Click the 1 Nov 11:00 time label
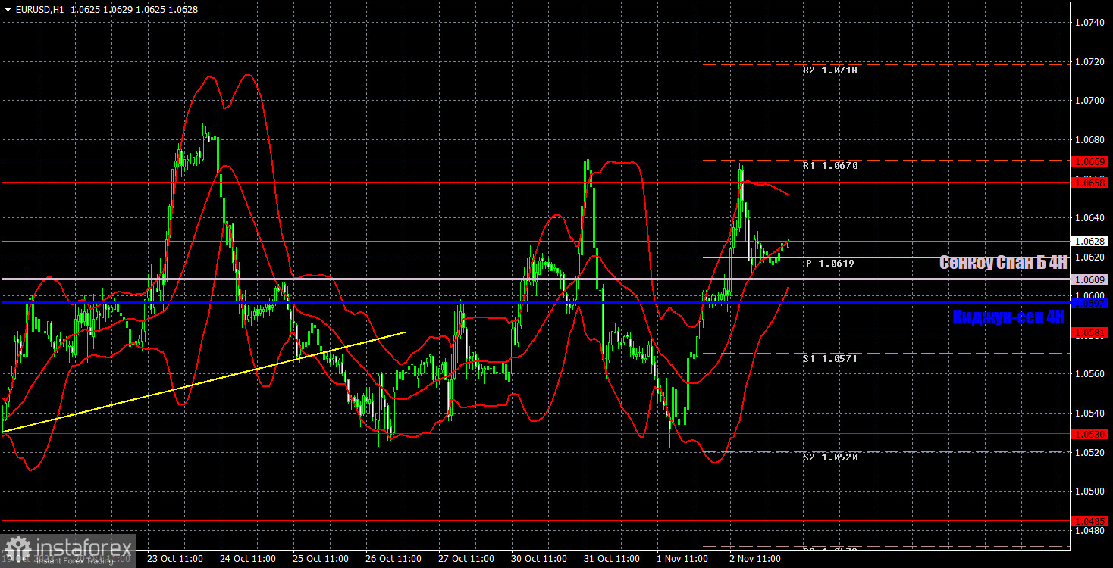 tap(682, 559)
